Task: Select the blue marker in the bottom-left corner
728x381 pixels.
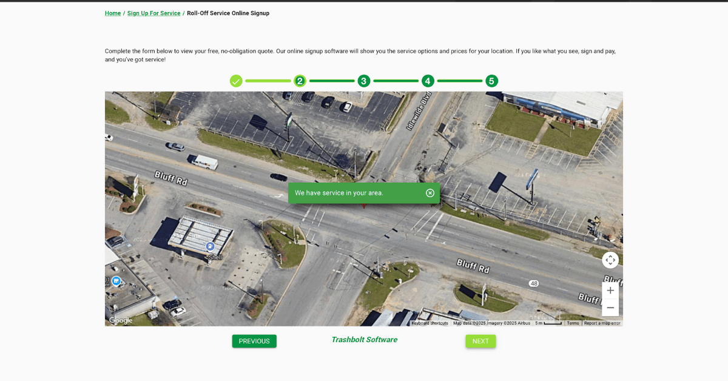Action: click(116, 281)
